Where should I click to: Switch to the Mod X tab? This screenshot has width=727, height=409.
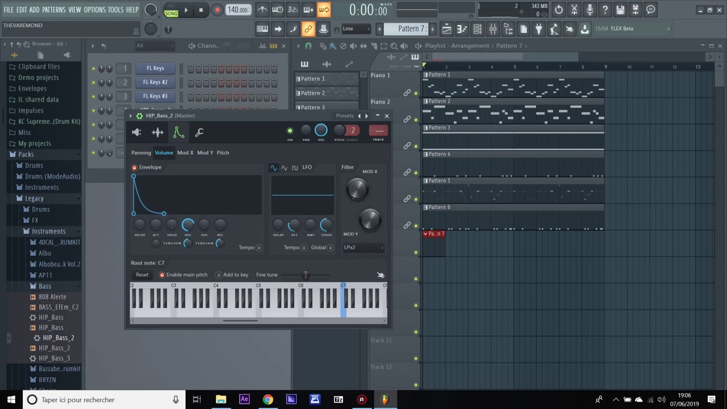point(185,153)
